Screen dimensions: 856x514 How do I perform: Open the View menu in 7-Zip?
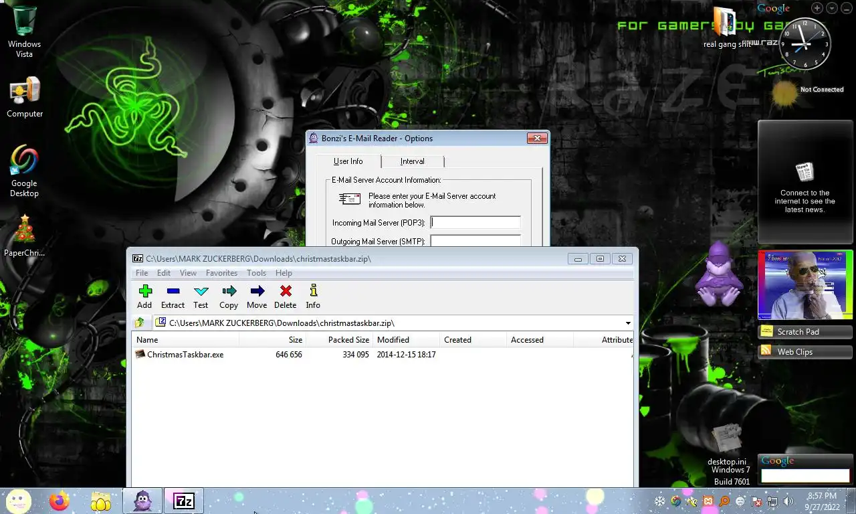188,273
